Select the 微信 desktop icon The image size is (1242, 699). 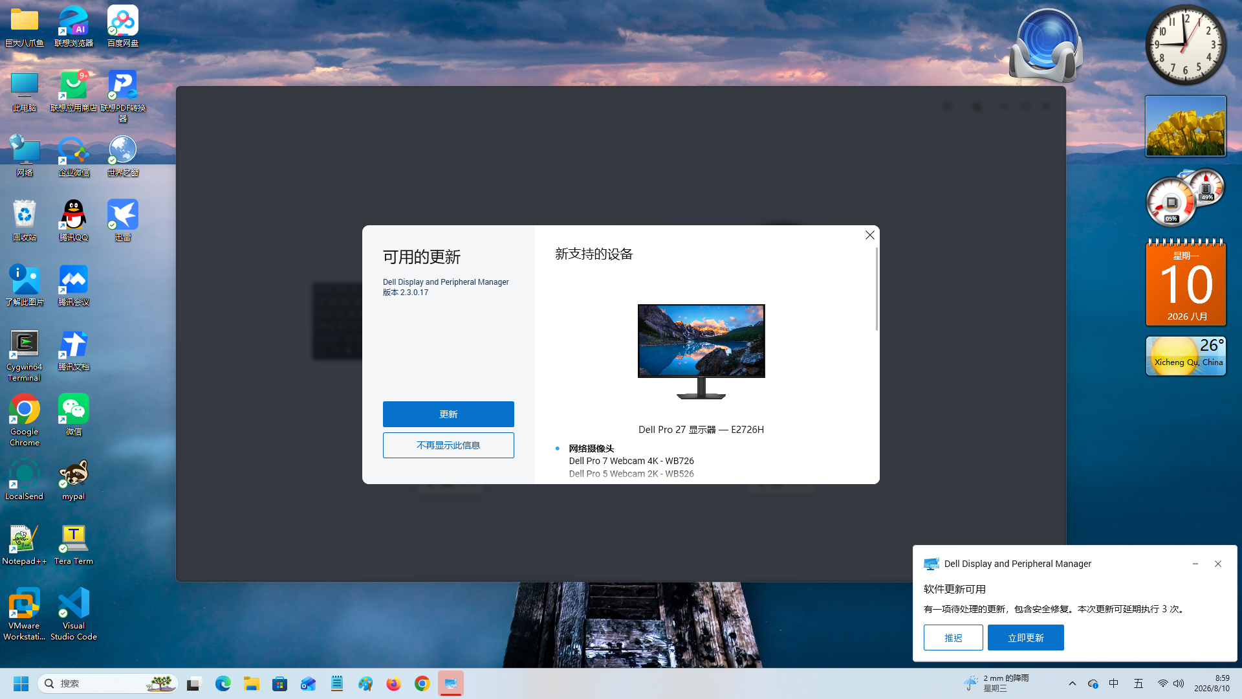coord(74,415)
